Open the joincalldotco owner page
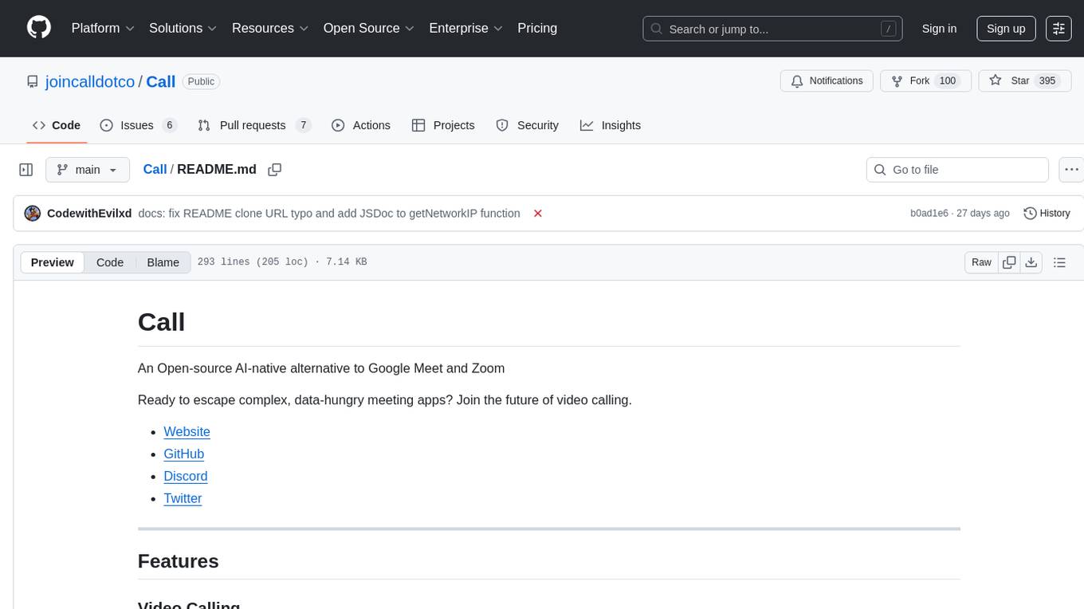 (90, 82)
